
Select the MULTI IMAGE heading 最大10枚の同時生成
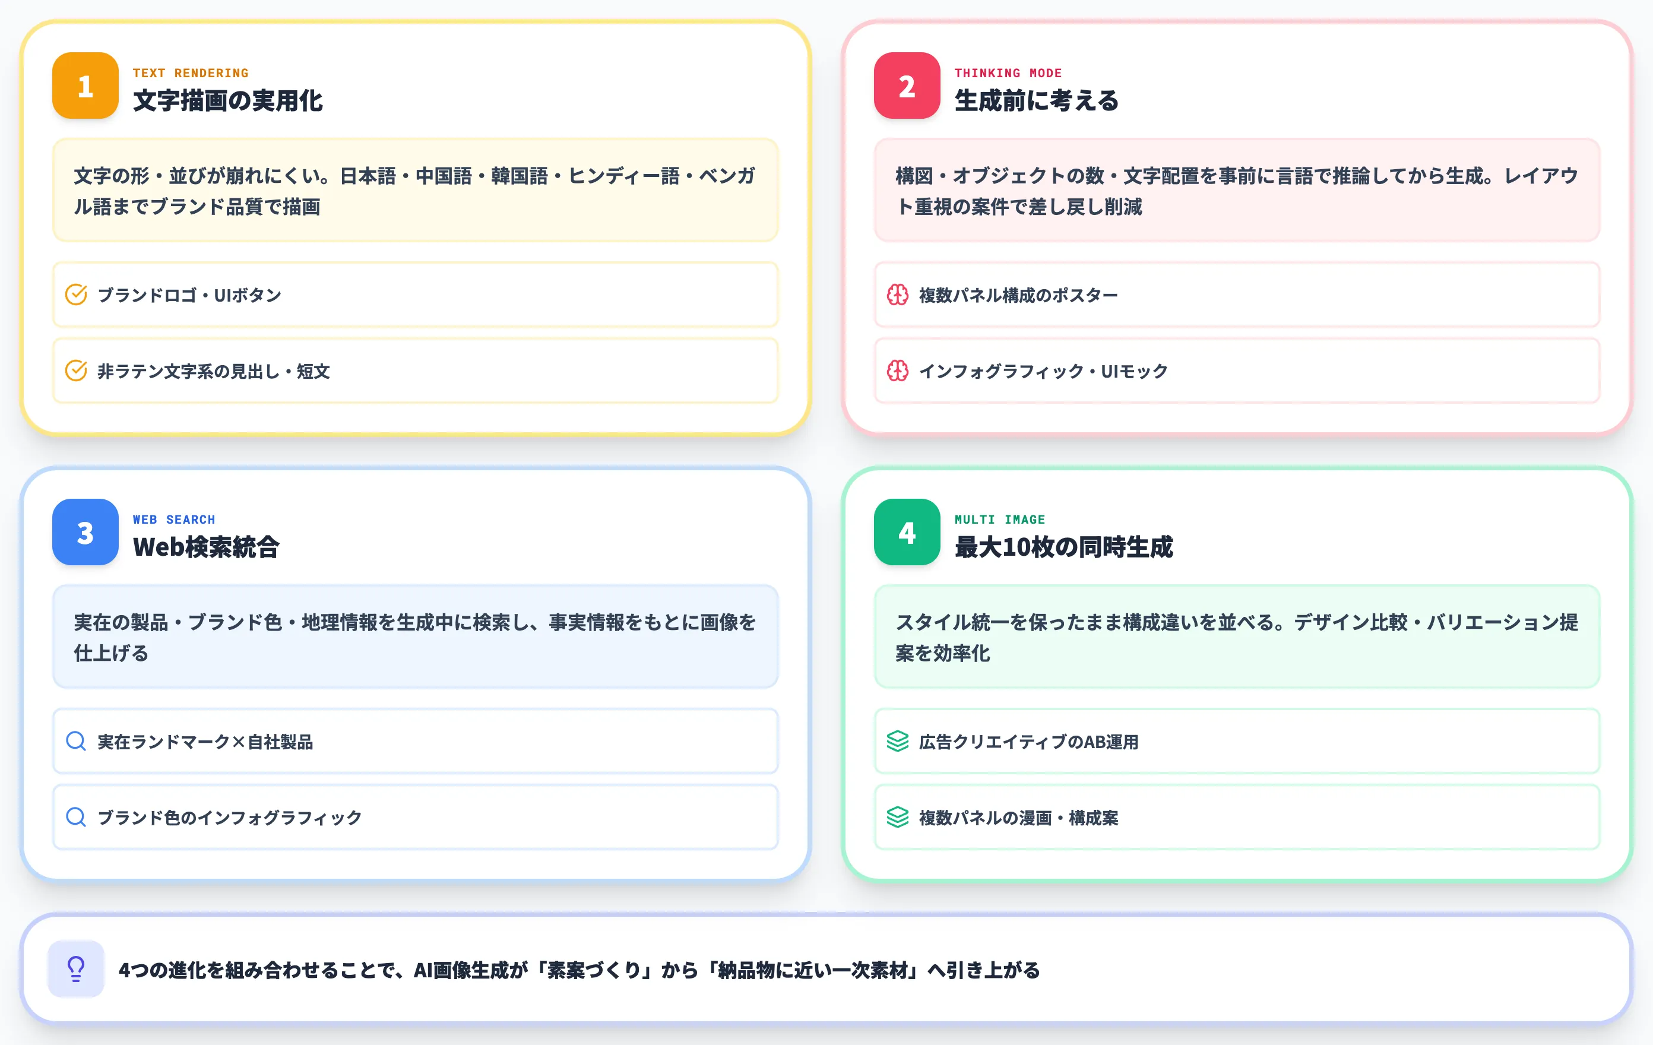[1063, 548]
